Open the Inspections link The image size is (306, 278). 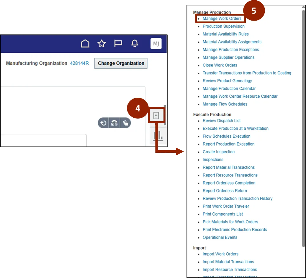point(213,159)
